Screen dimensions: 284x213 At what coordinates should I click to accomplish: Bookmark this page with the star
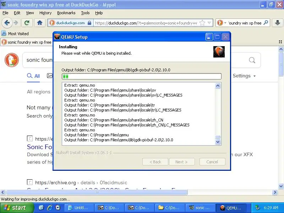(202, 23)
